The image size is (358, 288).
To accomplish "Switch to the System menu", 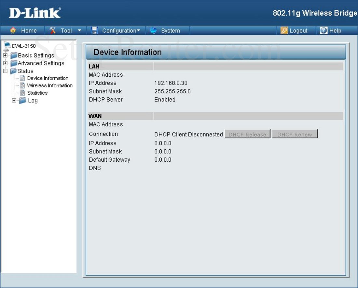I will [x=170, y=30].
